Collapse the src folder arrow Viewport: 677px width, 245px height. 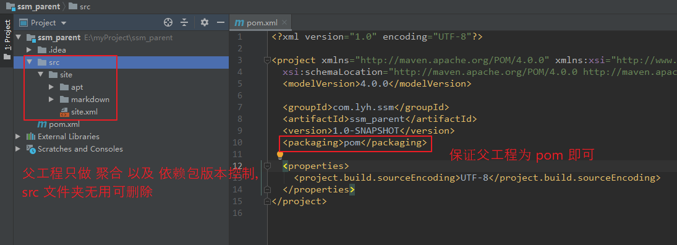pos(29,62)
